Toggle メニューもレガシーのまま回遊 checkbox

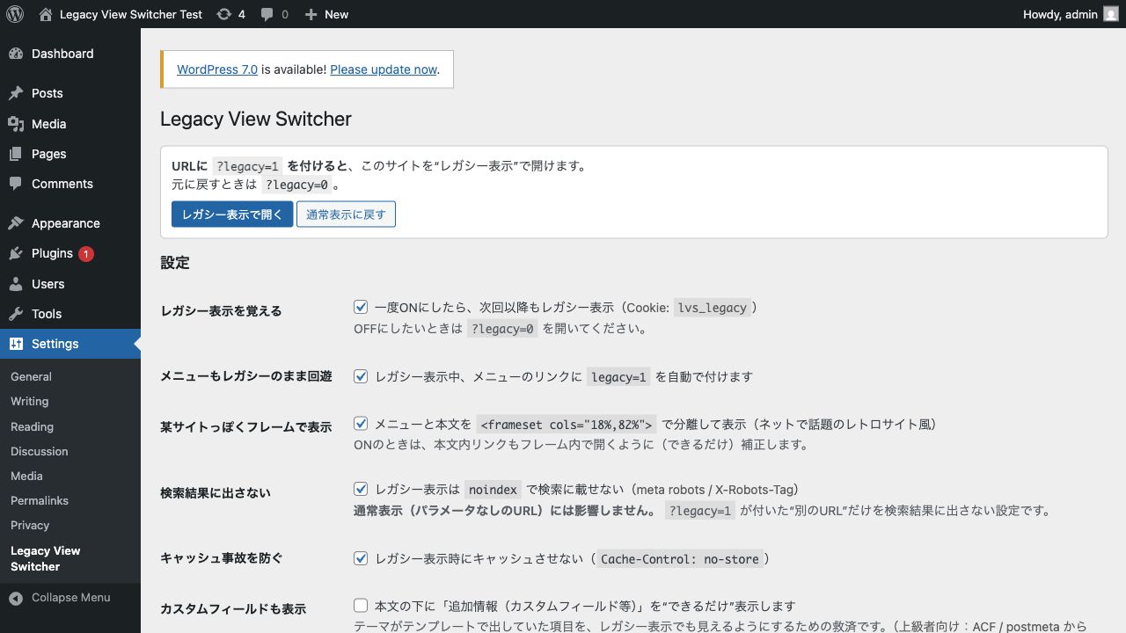(x=361, y=376)
